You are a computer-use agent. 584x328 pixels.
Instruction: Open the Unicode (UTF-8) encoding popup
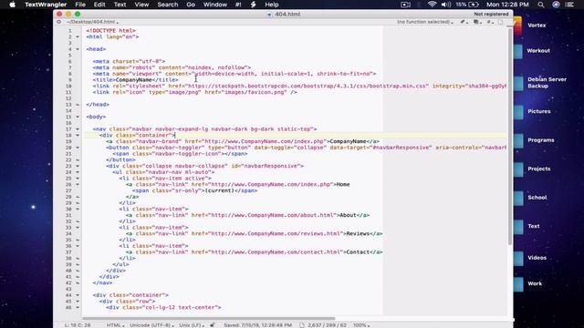click(151, 325)
